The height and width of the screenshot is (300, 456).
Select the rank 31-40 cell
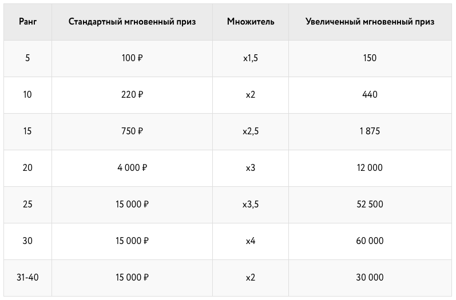[27, 278]
